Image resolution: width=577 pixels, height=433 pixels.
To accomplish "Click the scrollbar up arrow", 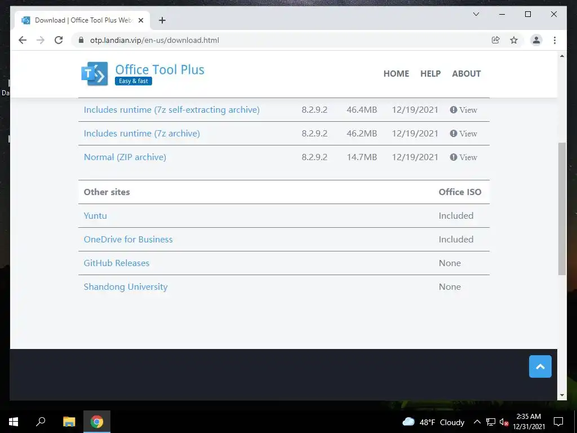I will coord(562,56).
